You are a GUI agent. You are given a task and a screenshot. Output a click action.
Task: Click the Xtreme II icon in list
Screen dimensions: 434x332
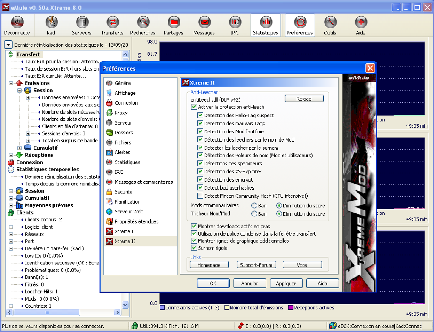pos(109,241)
